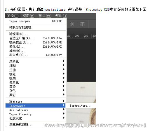Screen dimensions: 162x131
Task: Open the 视图(V) menu
Action: click(28, 16)
